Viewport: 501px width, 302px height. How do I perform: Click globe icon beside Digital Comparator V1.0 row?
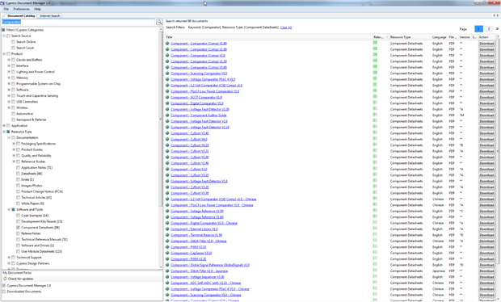tap(167, 103)
